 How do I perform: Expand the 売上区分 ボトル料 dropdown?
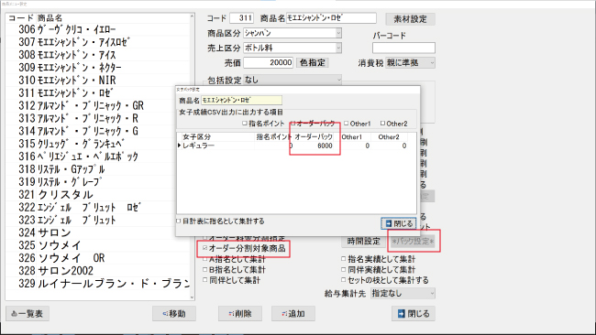(x=338, y=49)
